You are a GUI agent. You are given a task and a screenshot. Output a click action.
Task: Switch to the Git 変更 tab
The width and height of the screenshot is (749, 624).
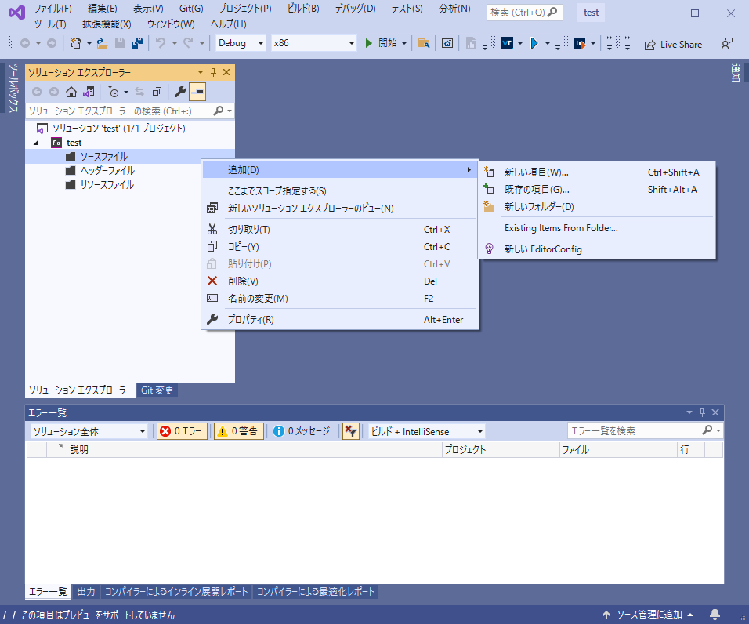[157, 390]
